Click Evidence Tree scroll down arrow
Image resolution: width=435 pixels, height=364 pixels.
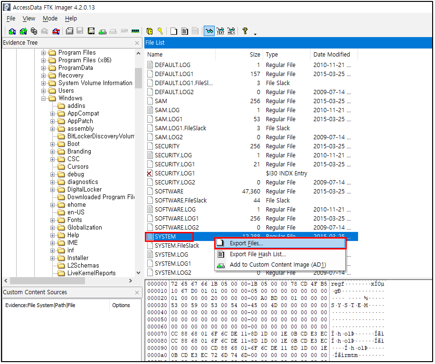click(139, 273)
